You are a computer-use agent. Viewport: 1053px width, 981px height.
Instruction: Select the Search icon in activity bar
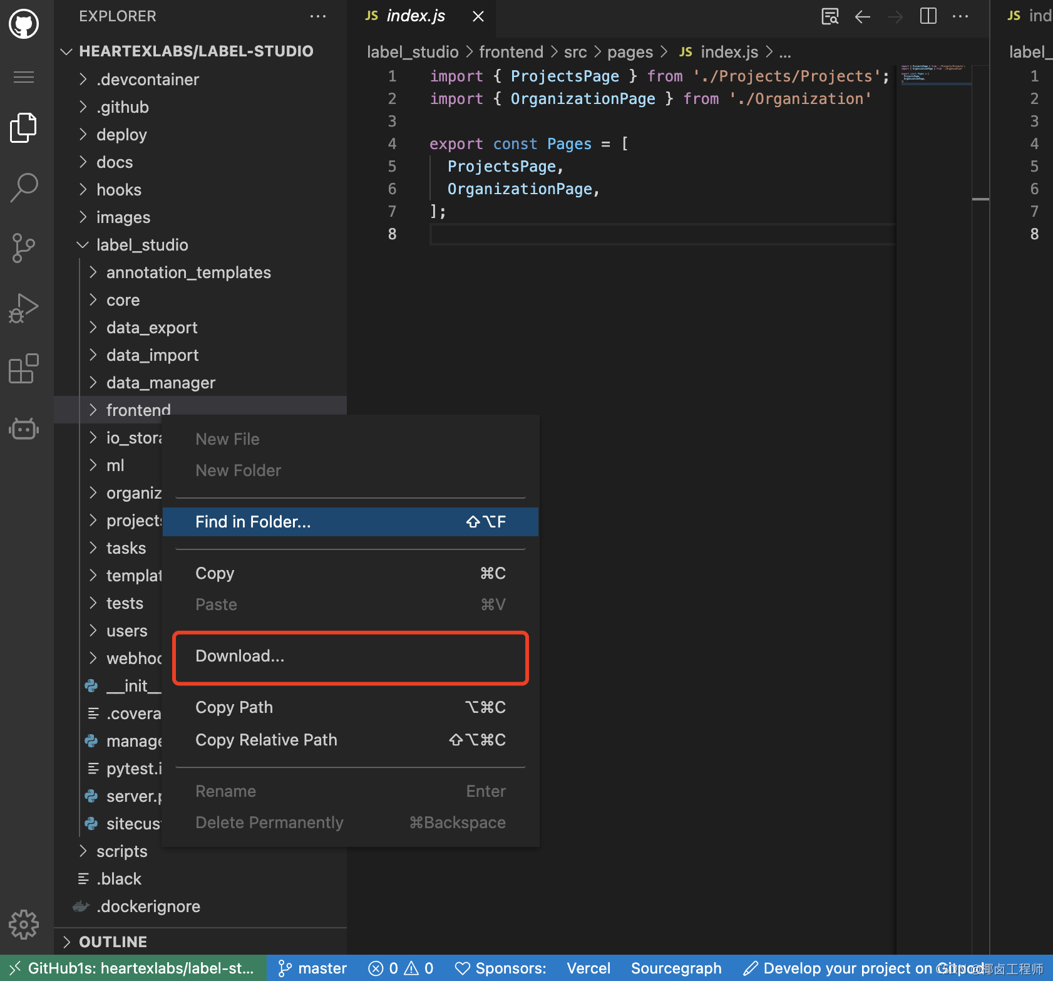23,187
